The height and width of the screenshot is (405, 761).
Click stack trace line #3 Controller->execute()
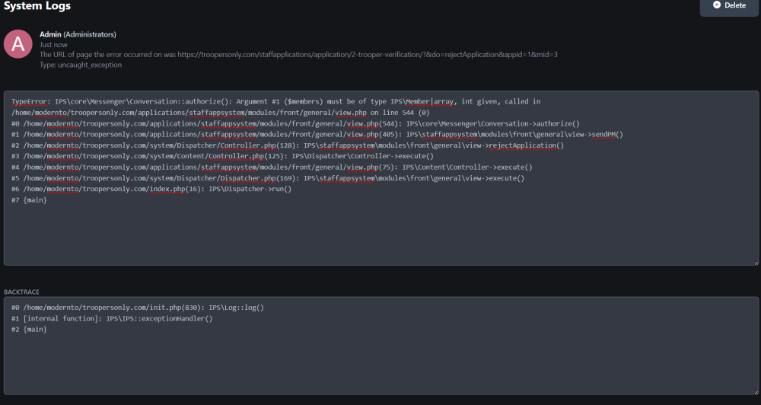click(x=222, y=156)
